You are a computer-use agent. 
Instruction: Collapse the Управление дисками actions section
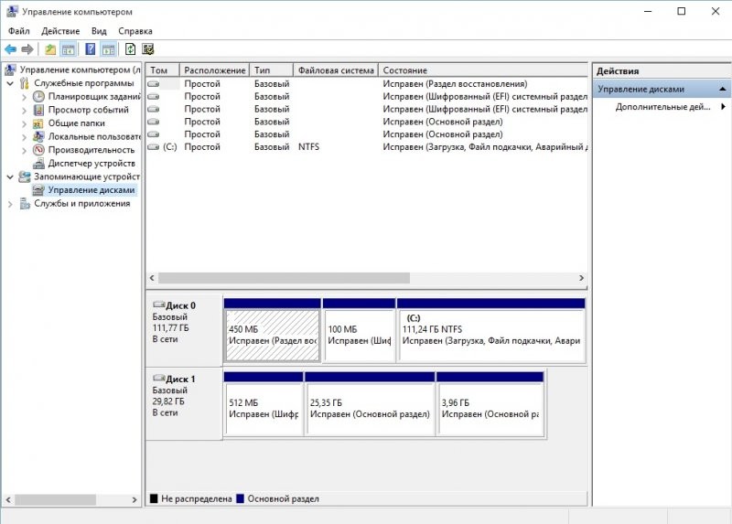(723, 90)
